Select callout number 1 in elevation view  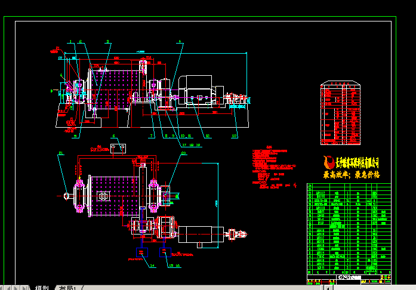[x=70, y=42]
